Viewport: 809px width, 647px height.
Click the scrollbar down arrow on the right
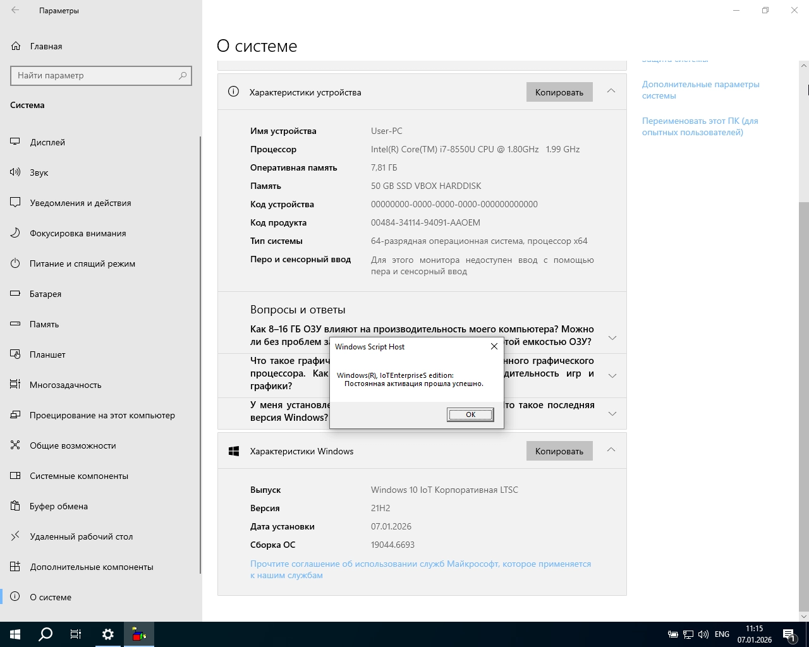point(804,617)
